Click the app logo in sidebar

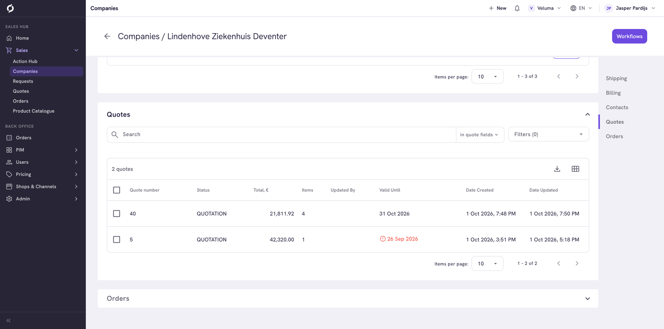[10, 8]
